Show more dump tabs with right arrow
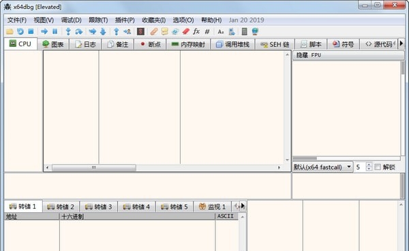The image size is (409, 251). tap(243, 206)
